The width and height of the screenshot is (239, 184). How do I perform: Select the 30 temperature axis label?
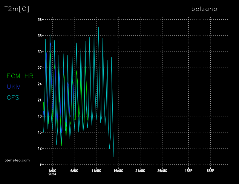coord(40,52)
